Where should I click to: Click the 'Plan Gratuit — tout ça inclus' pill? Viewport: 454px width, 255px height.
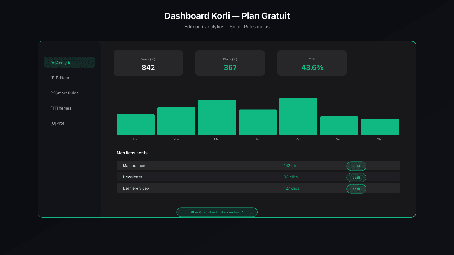point(217,212)
